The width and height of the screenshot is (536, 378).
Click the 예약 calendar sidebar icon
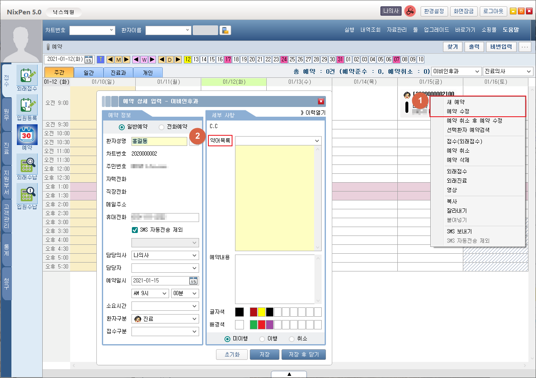pyautogui.click(x=27, y=135)
